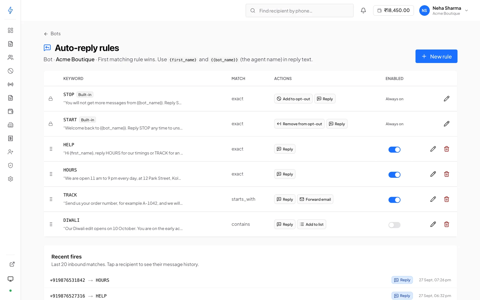Open recipient +919876531842 history
Viewport: 480px width, 300px height.
click(67, 280)
